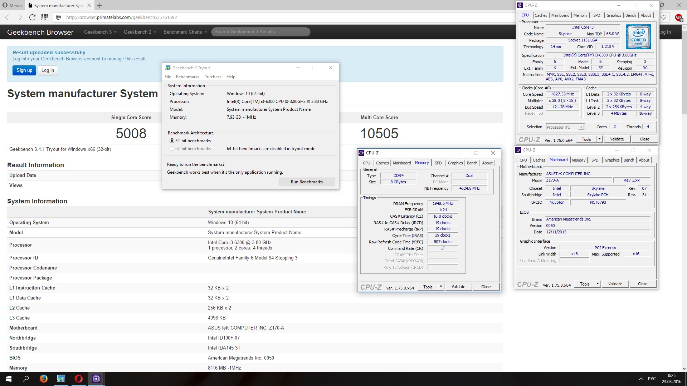The width and height of the screenshot is (687, 386).
Task: Click the heart bookmark icon
Action: coord(663,17)
